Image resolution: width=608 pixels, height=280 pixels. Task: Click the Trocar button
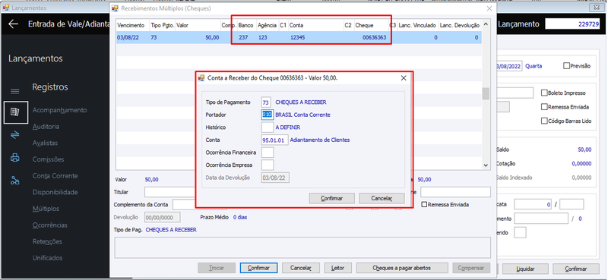coord(217,268)
